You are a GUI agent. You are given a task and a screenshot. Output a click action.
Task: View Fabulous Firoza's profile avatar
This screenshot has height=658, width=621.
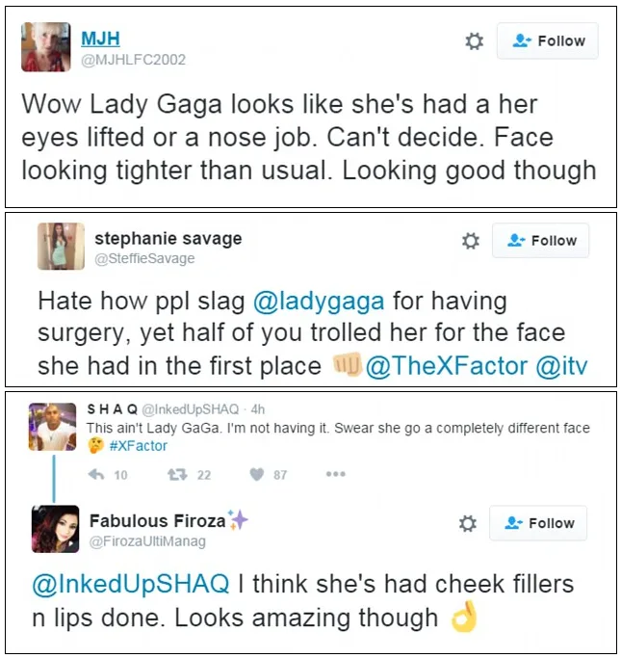(x=55, y=529)
